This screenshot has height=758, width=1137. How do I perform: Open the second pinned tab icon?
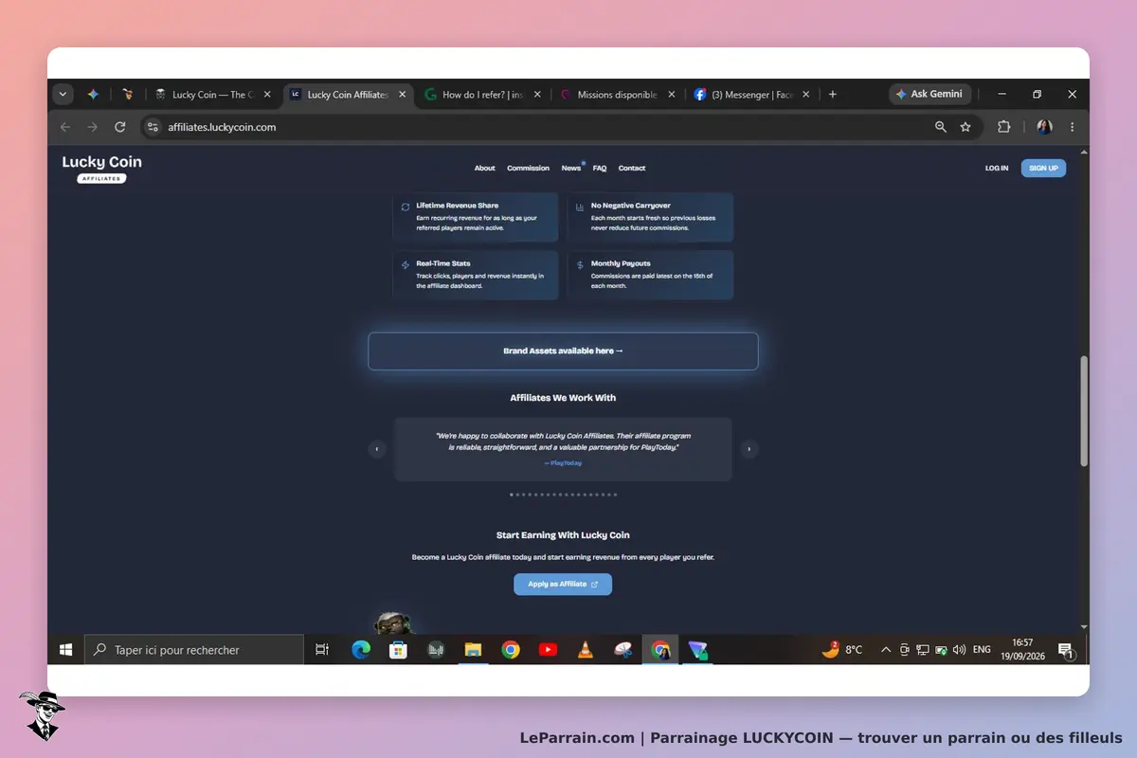click(128, 95)
